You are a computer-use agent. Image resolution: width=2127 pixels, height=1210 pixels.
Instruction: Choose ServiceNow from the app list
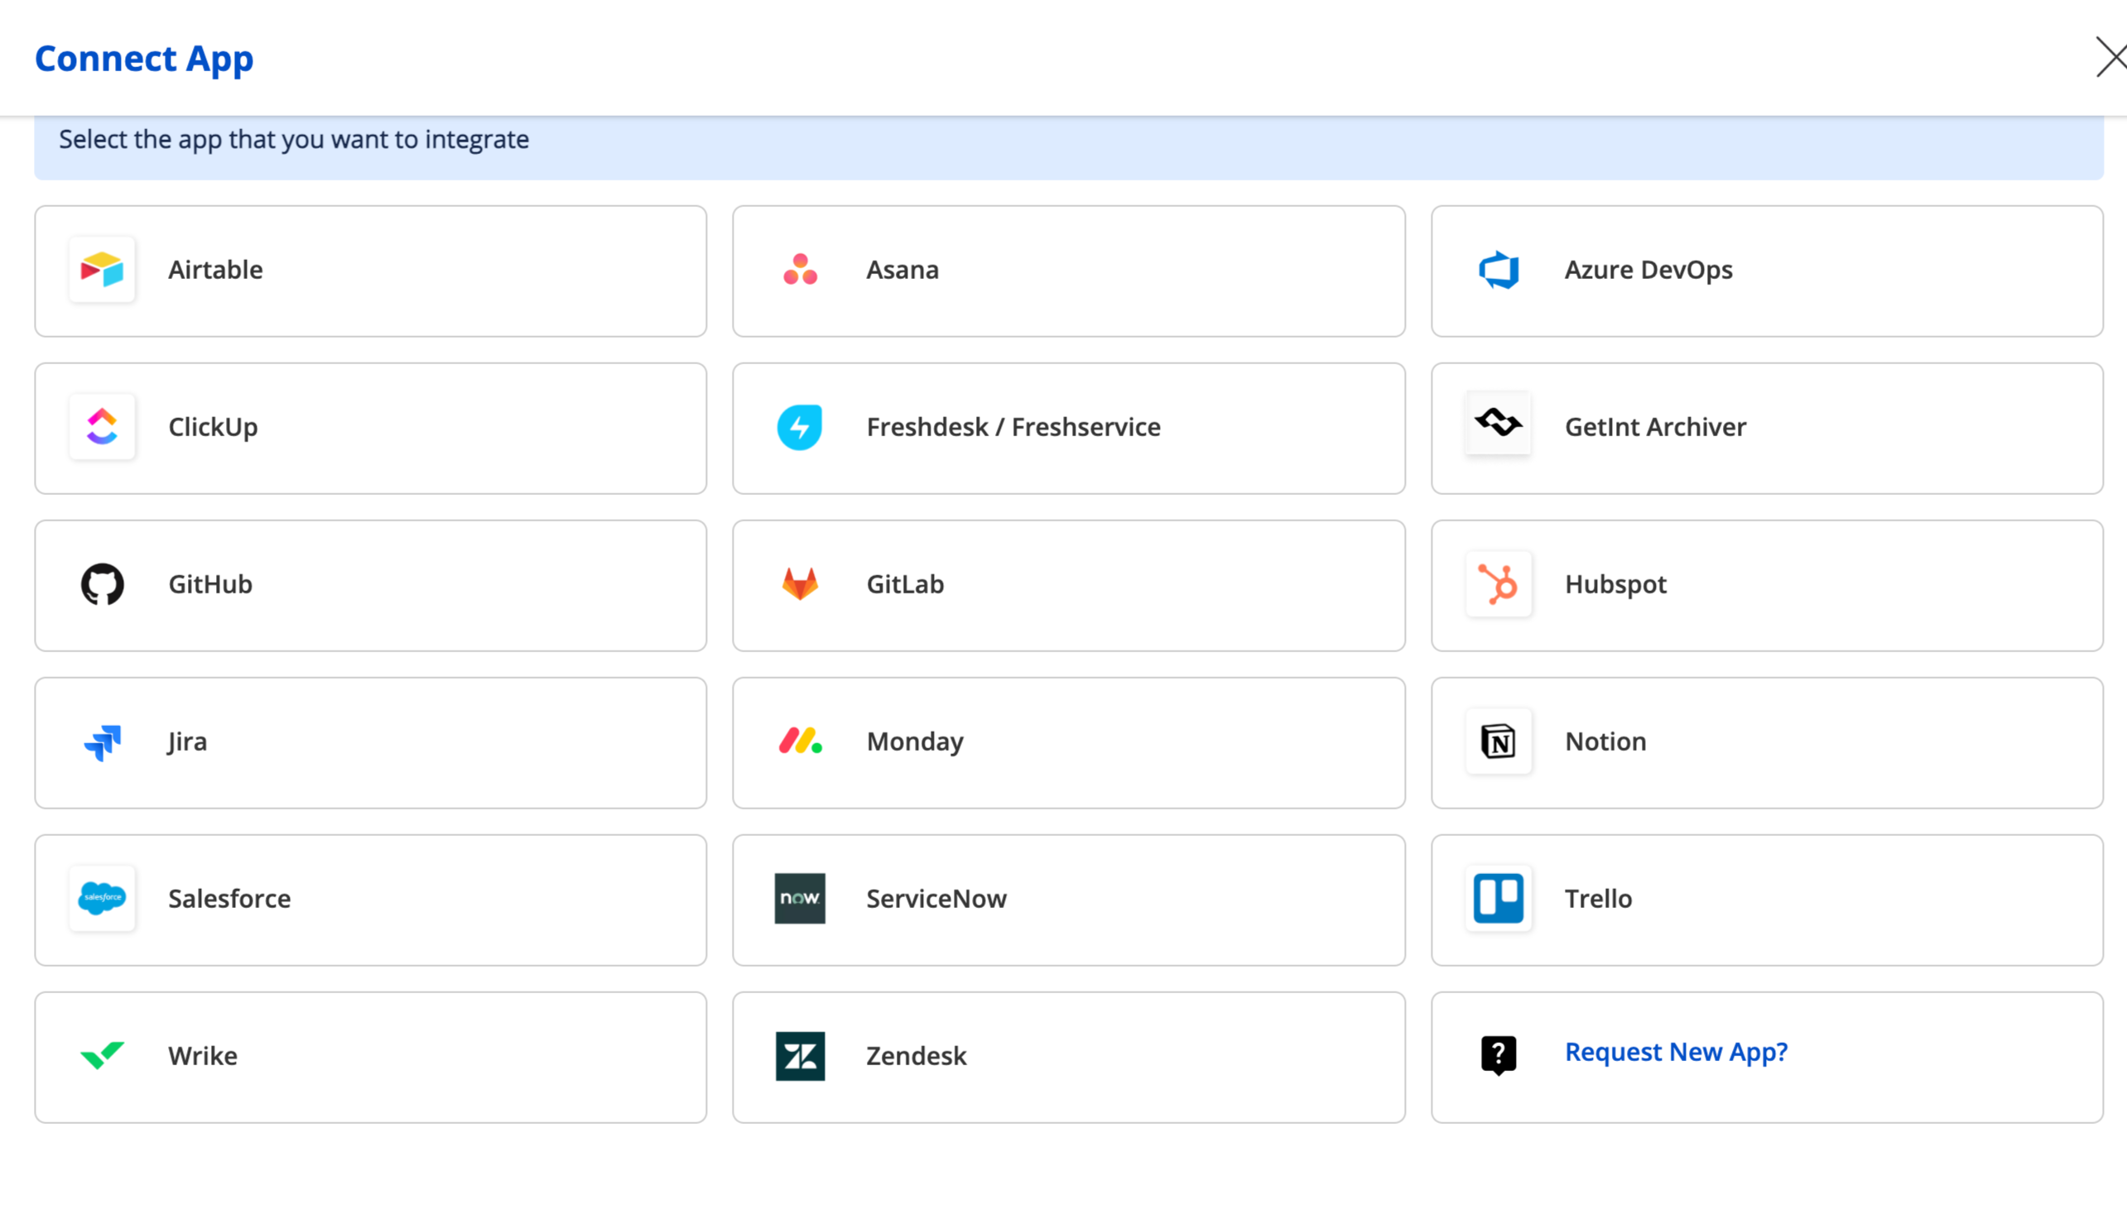(x=1068, y=898)
